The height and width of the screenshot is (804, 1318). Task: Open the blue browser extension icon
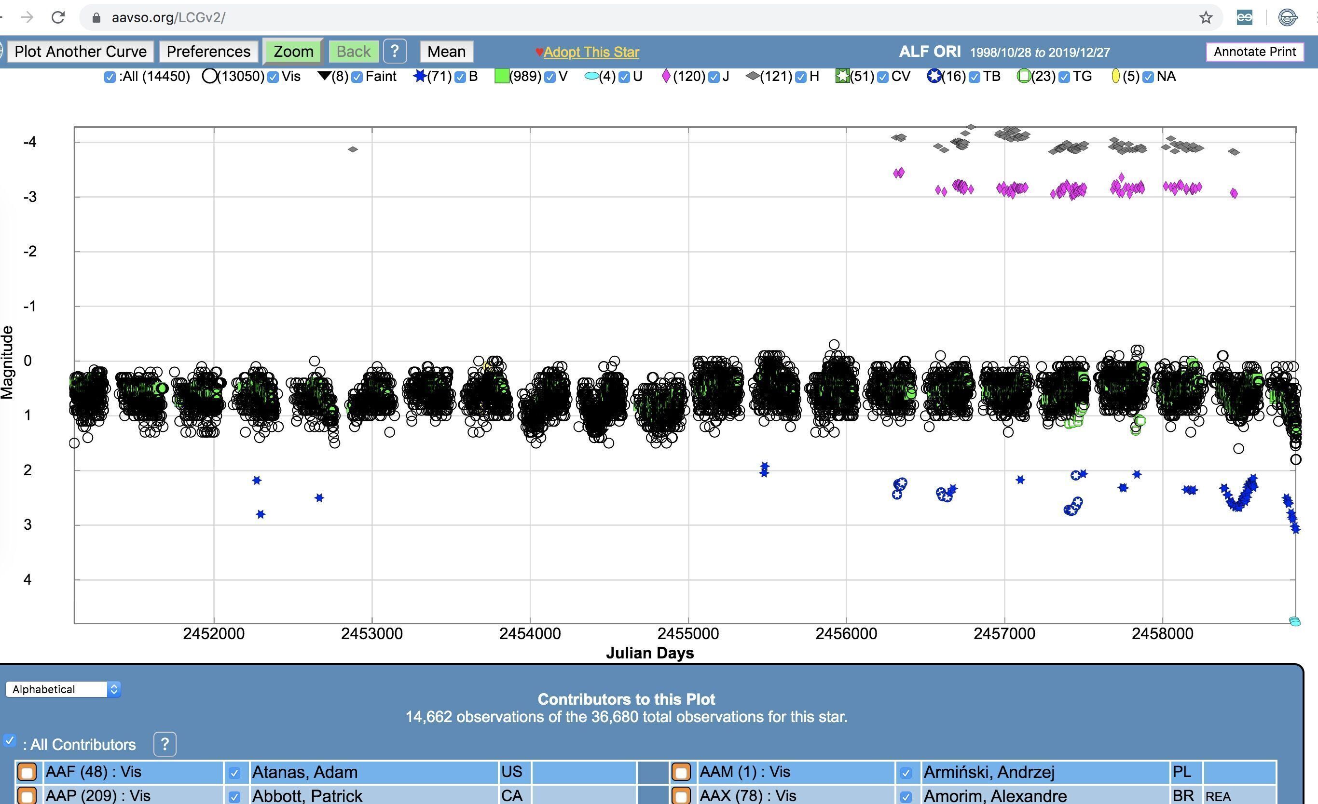click(1244, 18)
